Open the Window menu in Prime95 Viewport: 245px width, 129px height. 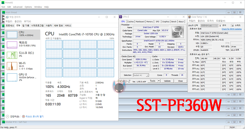(38, 7)
